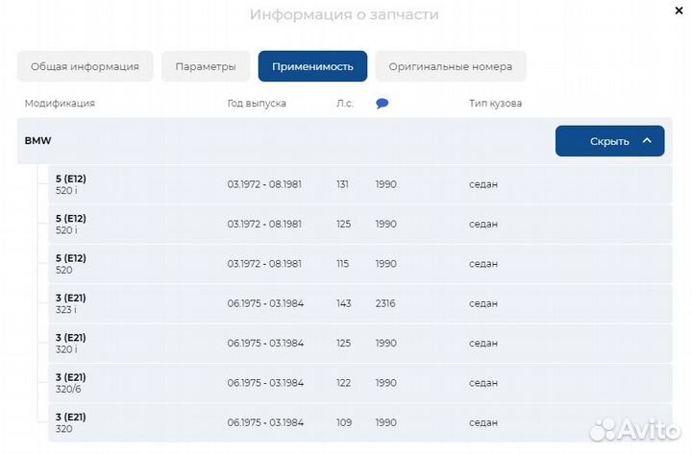Close the parts information dialog
Screen dimensions: 692x454
(679, 12)
